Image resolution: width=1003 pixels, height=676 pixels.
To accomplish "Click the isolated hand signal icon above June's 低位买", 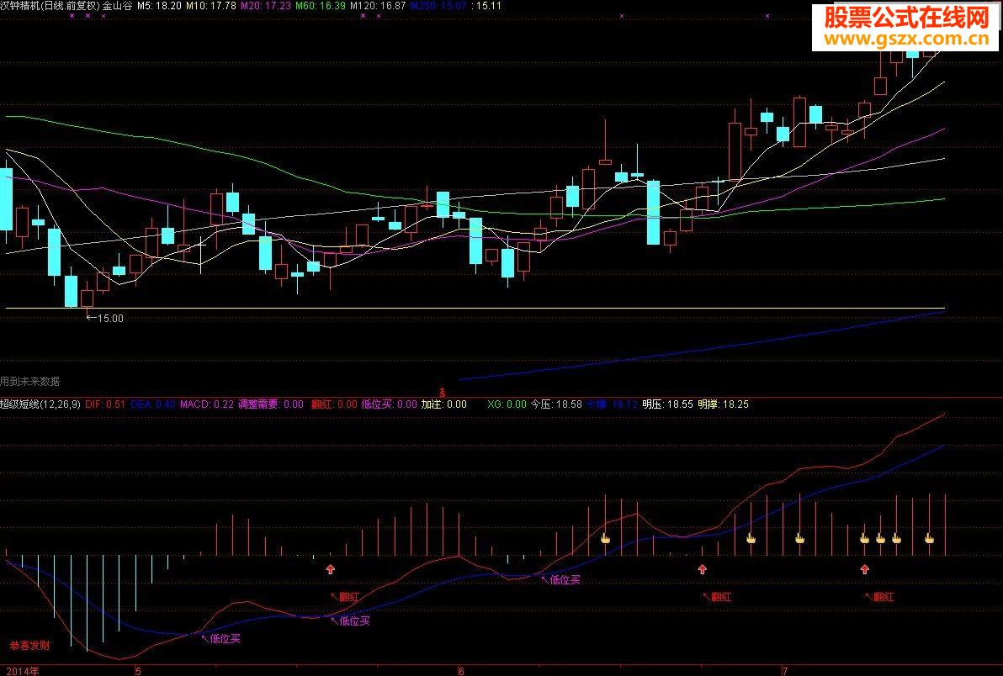I will 605,539.
